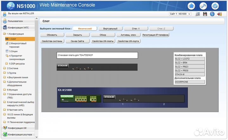Select the Стек -1 block option

point(136,29)
